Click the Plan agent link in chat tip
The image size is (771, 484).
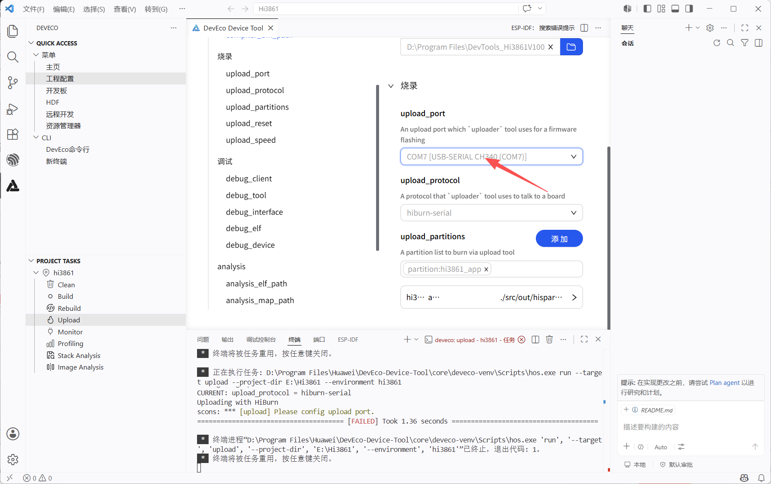pos(725,383)
